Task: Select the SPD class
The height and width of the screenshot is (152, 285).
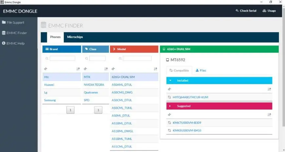Action: 95,100
